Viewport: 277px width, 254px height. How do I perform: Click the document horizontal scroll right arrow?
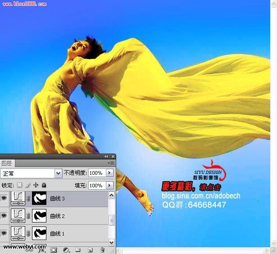pos(266,251)
